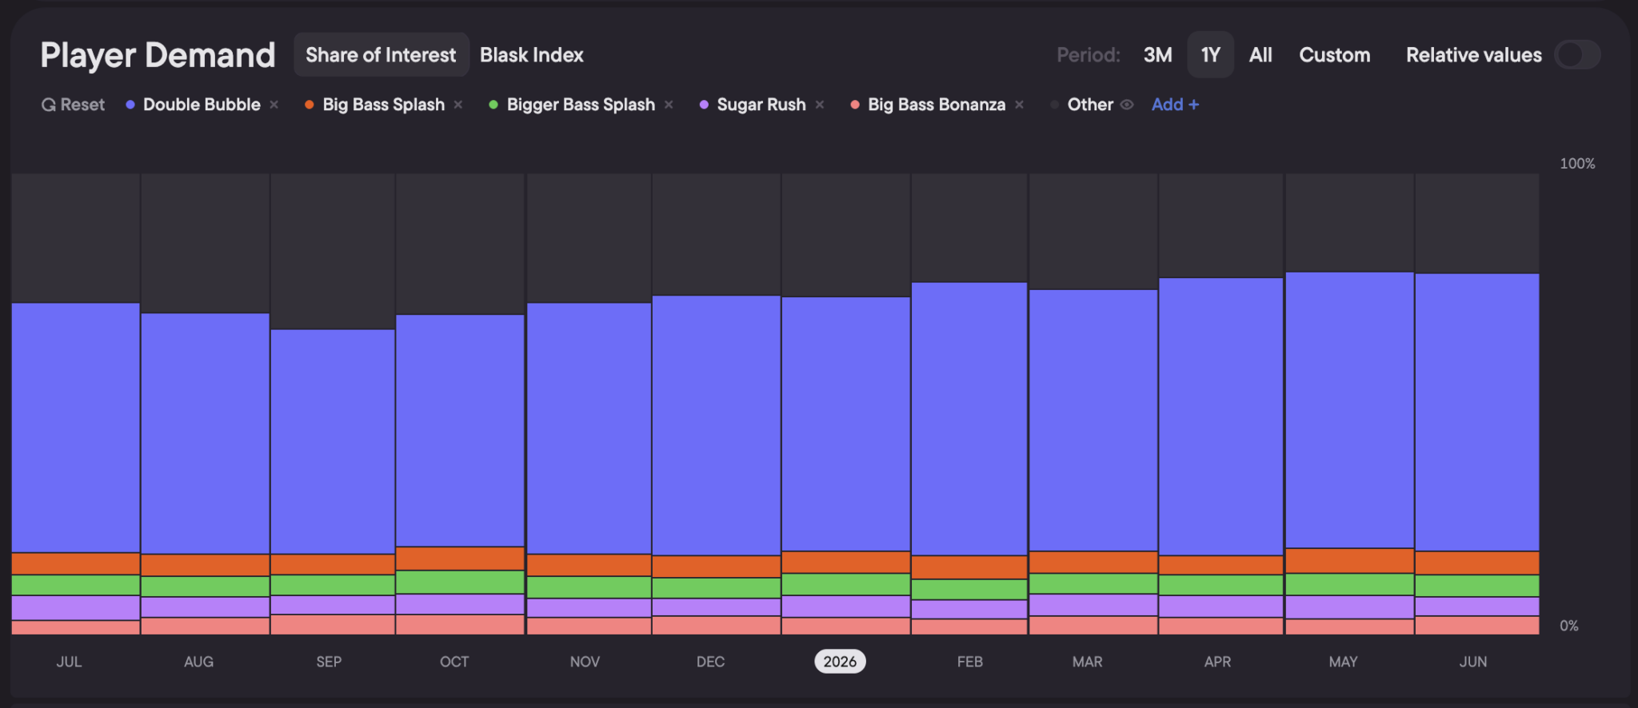Select Double Bubble segment in MAY bar
This screenshot has width=1638, height=708.
click(1350, 410)
